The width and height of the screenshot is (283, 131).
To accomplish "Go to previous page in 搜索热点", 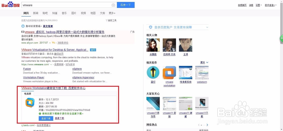I will (199, 125).
